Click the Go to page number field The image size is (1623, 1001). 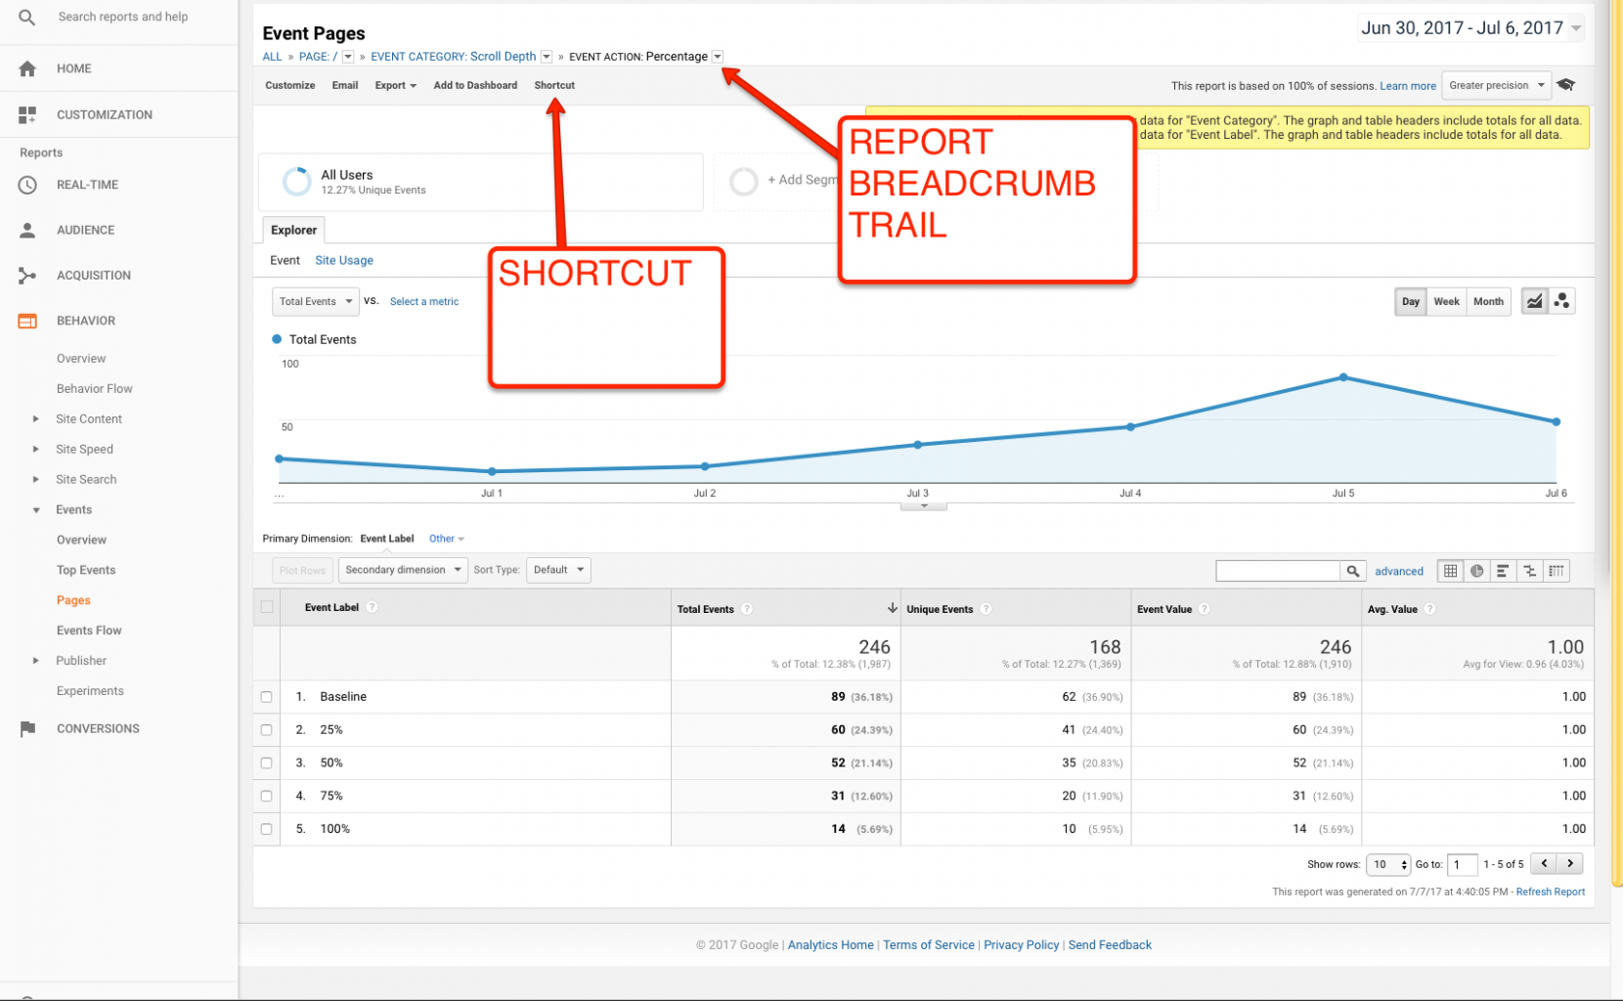(1462, 864)
